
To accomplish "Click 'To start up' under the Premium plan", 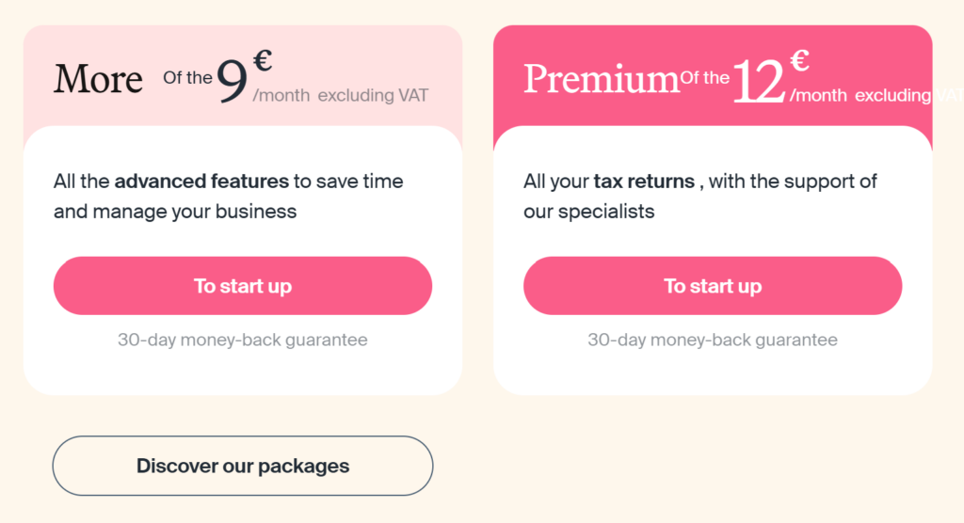I will [713, 286].
